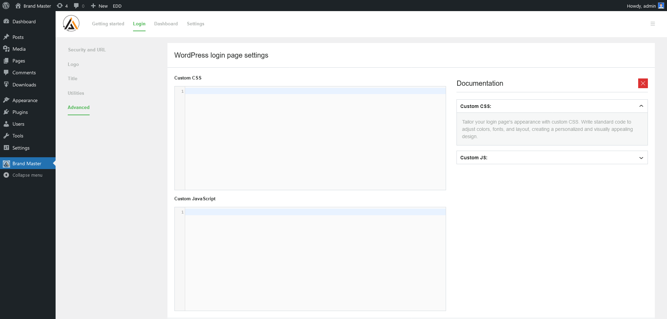Image resolution: width=667 pixels, height=319 pixels.
Task: Click the hamburger menu icon top right
Action: coord(653,24)
